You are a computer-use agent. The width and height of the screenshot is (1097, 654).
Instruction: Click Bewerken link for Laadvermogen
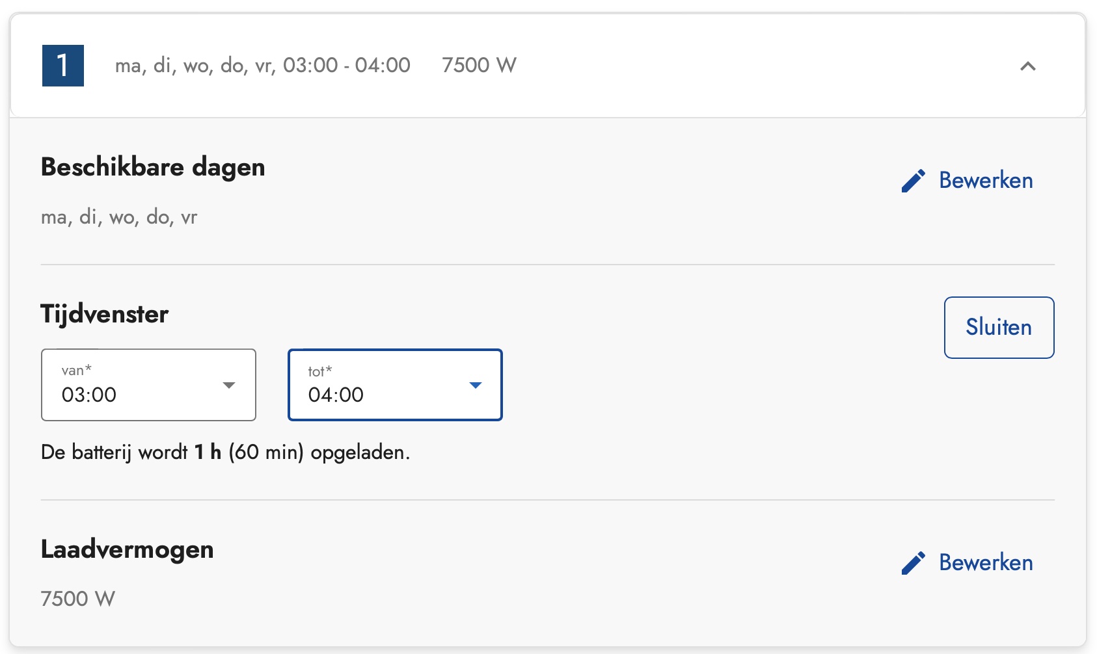(x=986, y=563)
